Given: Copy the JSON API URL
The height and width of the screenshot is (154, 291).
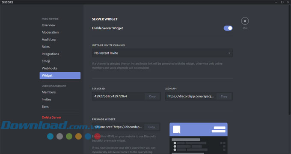Looking at the screenshot, I should 224,96.
